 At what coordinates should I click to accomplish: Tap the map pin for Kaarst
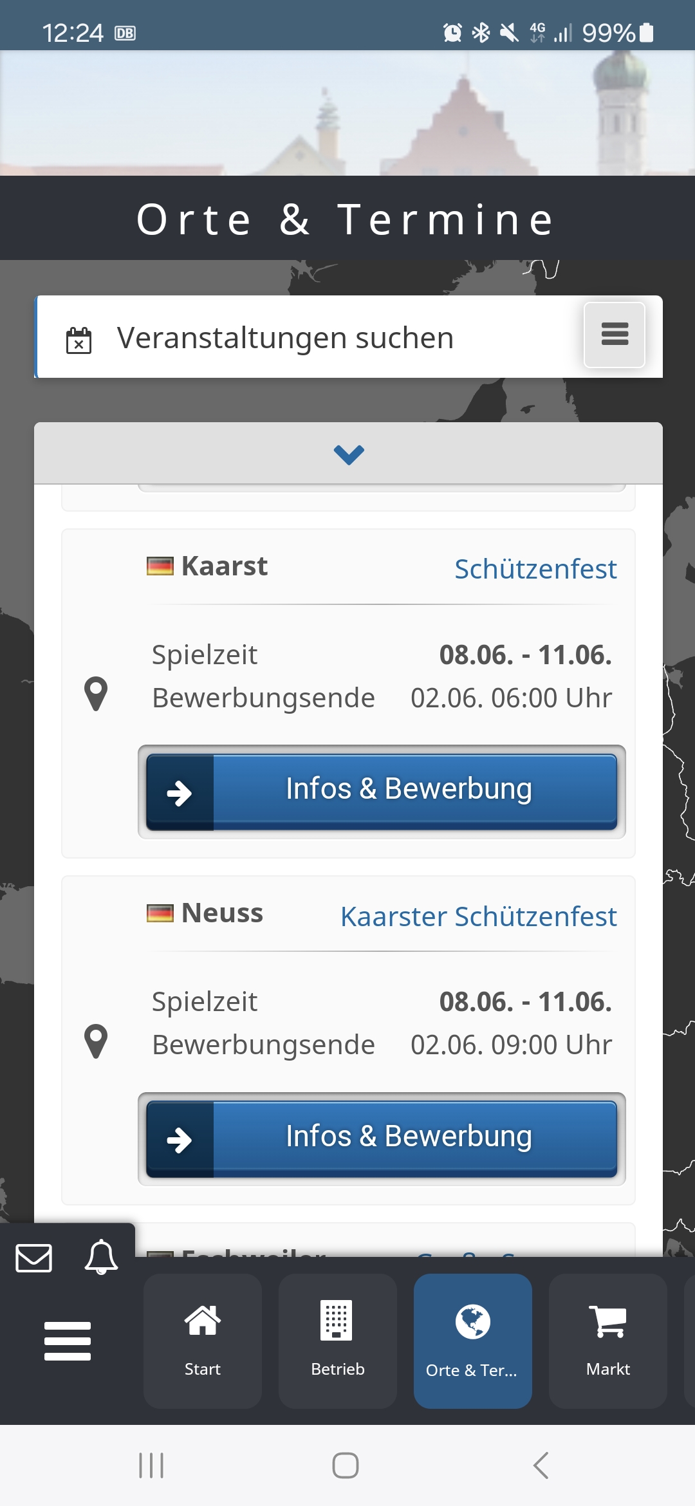[96, 694]
